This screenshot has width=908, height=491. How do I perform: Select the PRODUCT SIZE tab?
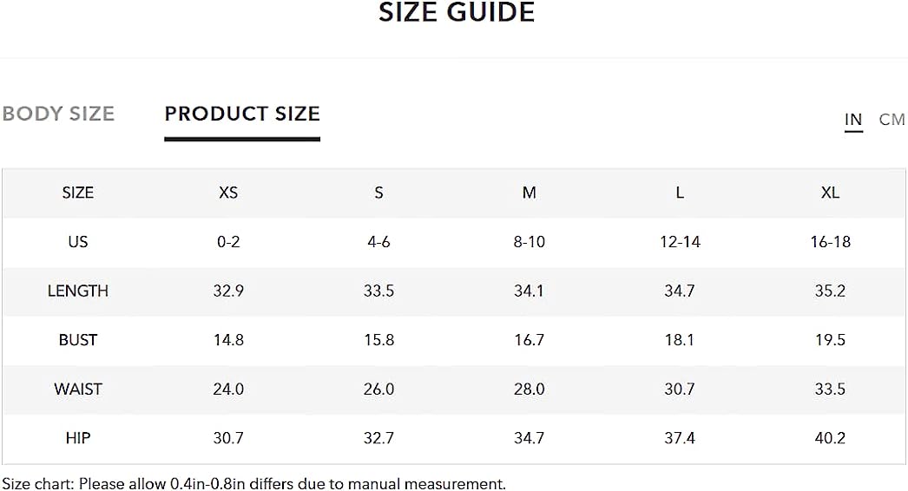(242, 114)
